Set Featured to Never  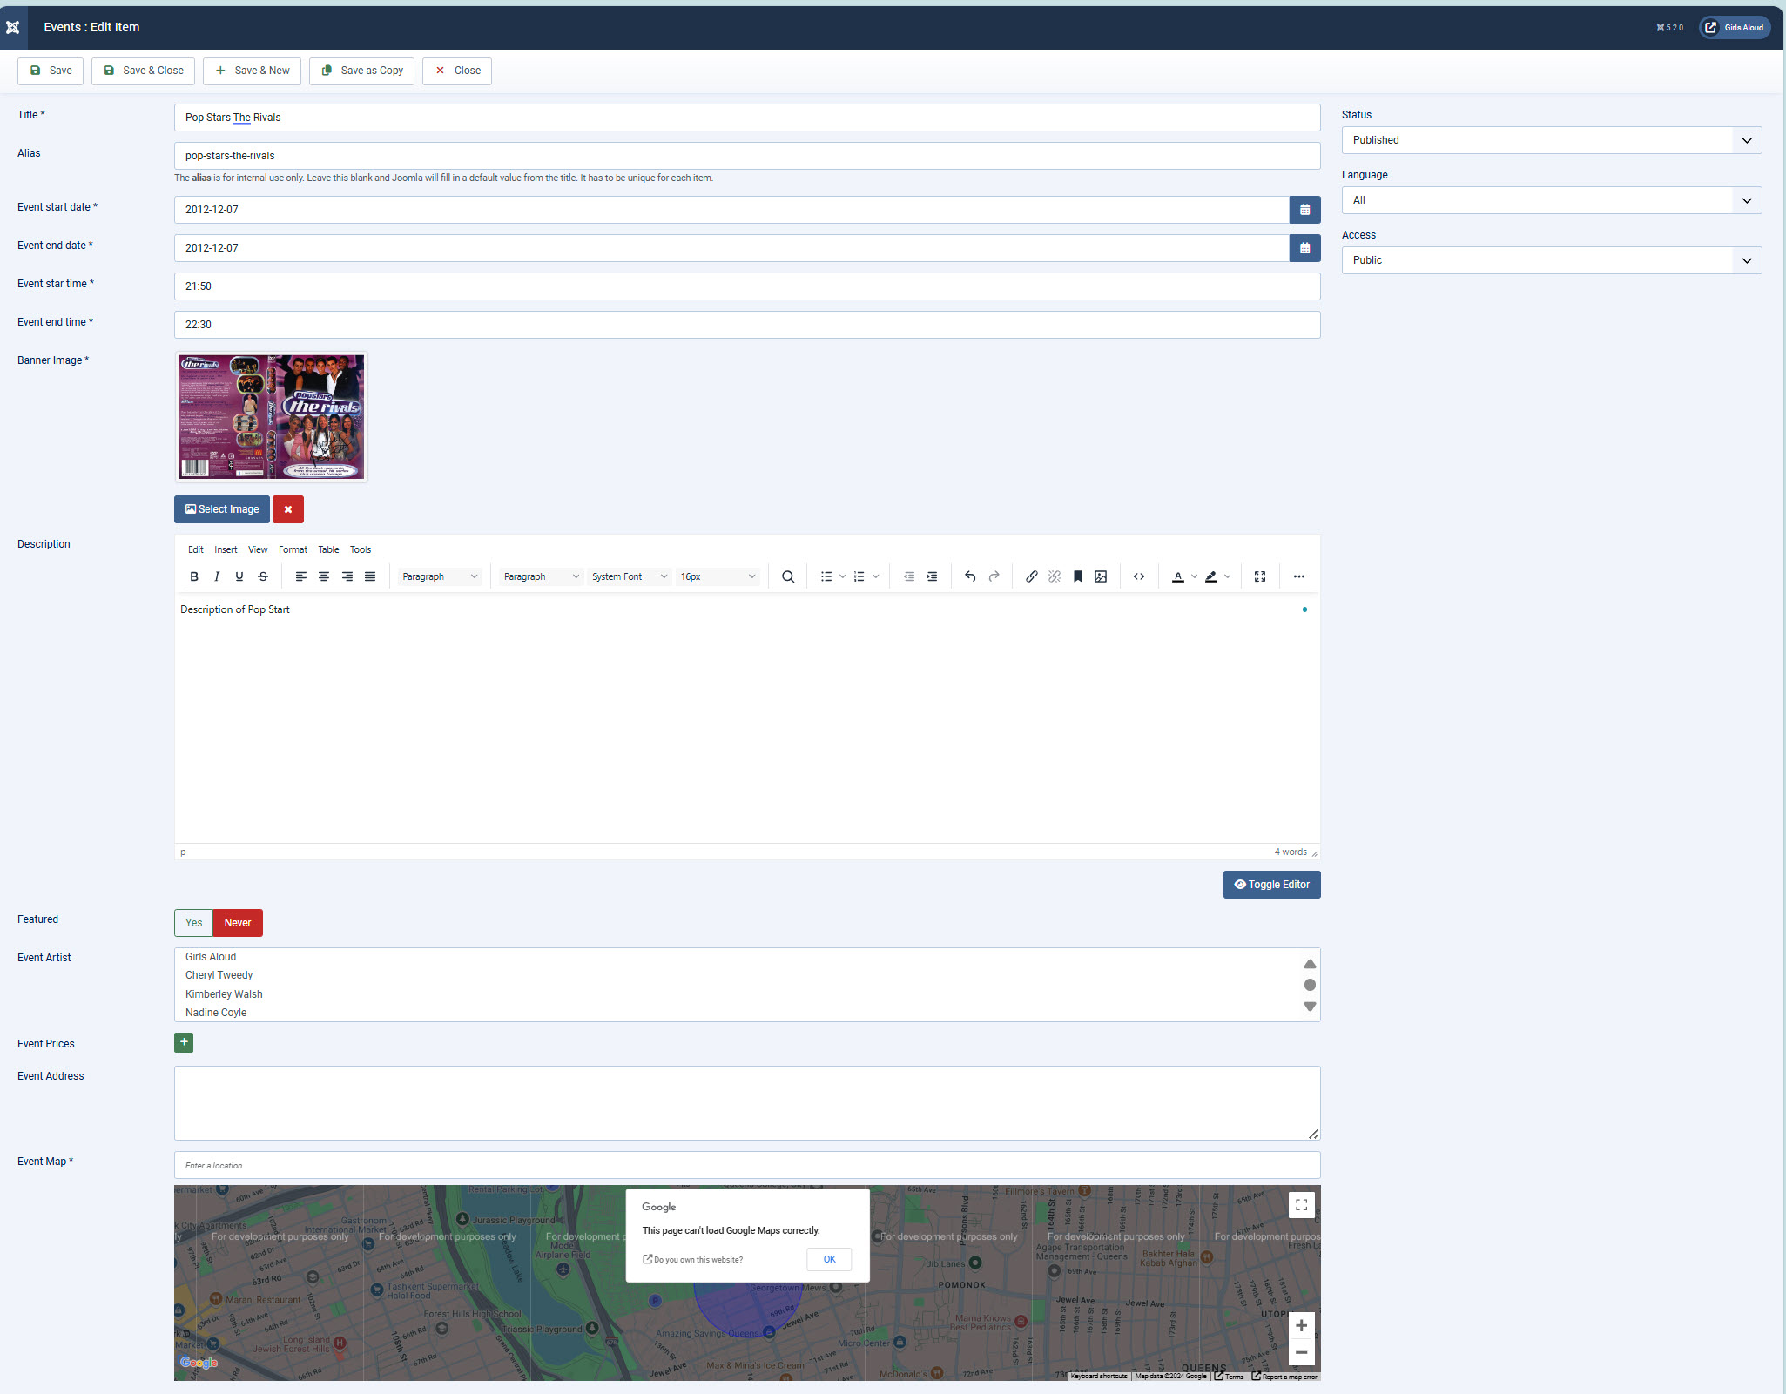238,923
